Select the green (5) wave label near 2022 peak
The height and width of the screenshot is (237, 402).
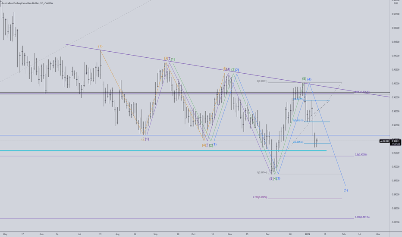[x=304, y=78]
